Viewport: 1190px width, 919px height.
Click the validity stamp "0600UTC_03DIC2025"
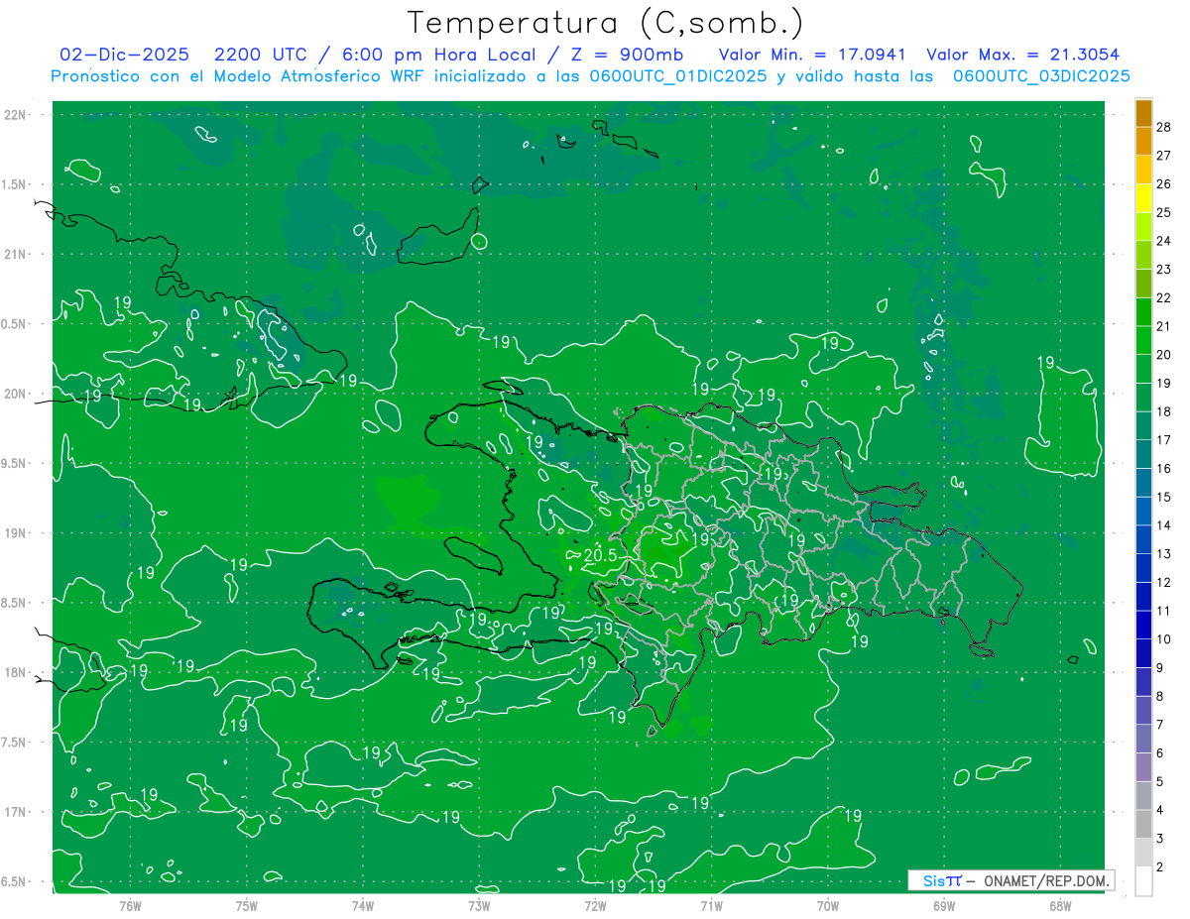pyautogui.click(x=1041, y=76)
